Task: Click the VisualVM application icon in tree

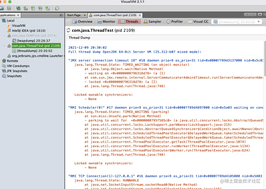Action: coord(9,25)
